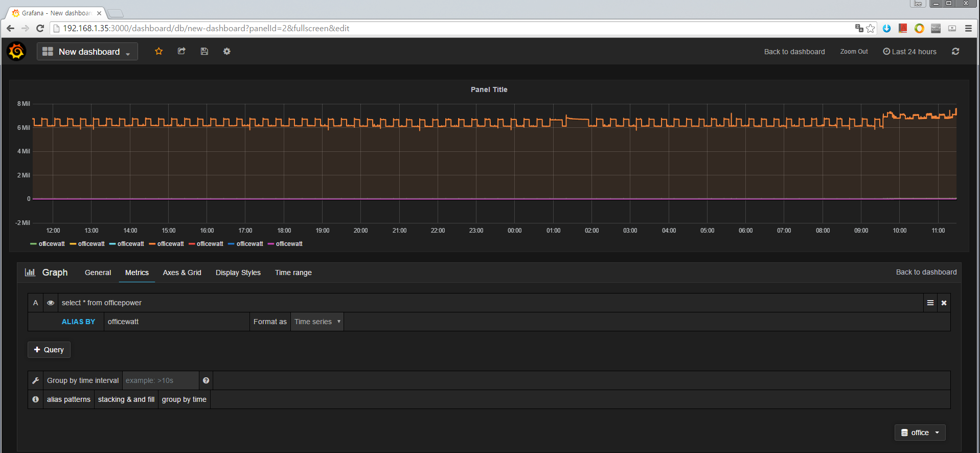Viewport: 980px width, 453px height.
Task: Add a new Query
Action: [x=49, y=350]
